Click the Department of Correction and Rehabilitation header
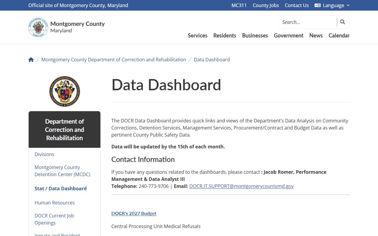The width and height of the screenshot is (378, 236). click(x=64, y=130)
